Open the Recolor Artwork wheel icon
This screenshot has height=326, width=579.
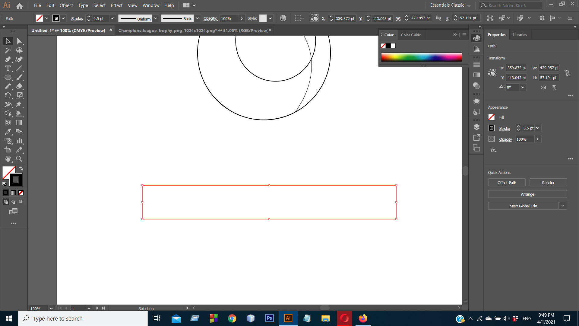pyautogui.click(x=283, y=18)
